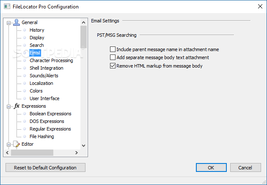The width and height of the screenshot is (267, 185).
Task: Open User Interface settings
Action: click(x=44, y=98)
